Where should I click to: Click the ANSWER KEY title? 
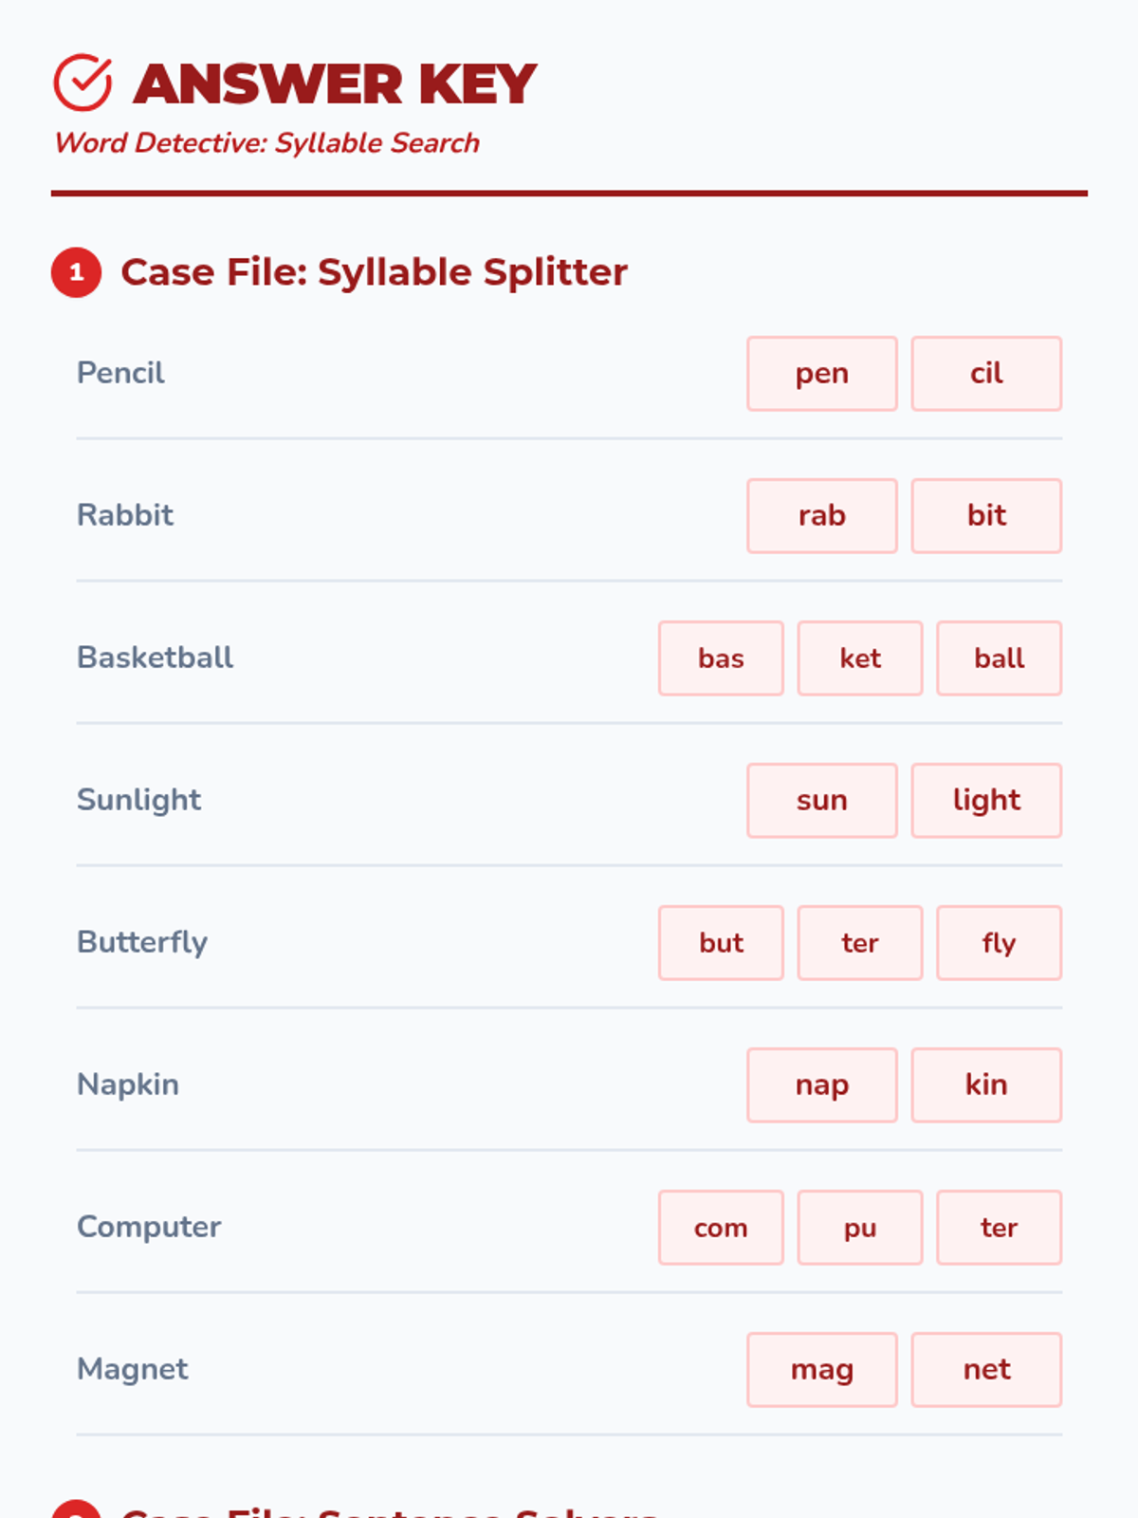click(x=335, y=83)
